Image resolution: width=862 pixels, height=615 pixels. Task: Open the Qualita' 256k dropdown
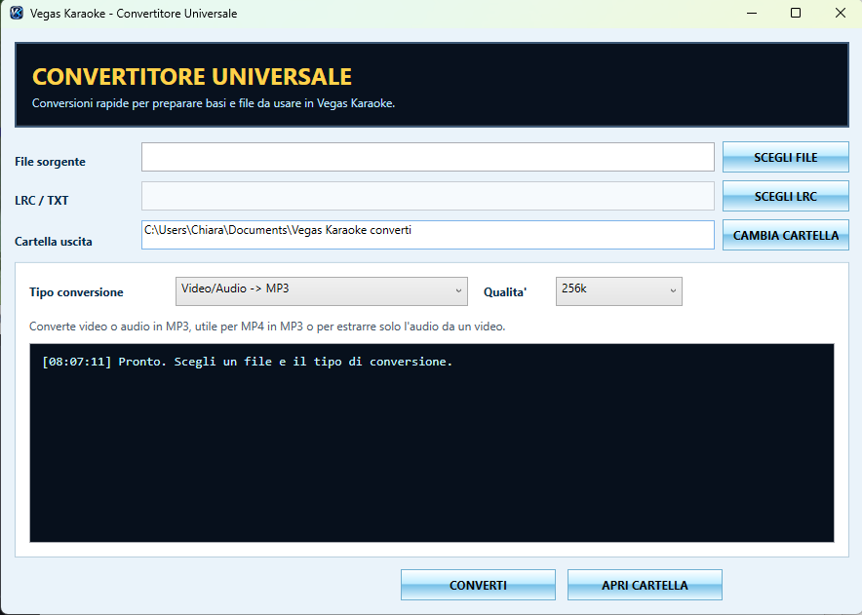[x=619, y=291]
